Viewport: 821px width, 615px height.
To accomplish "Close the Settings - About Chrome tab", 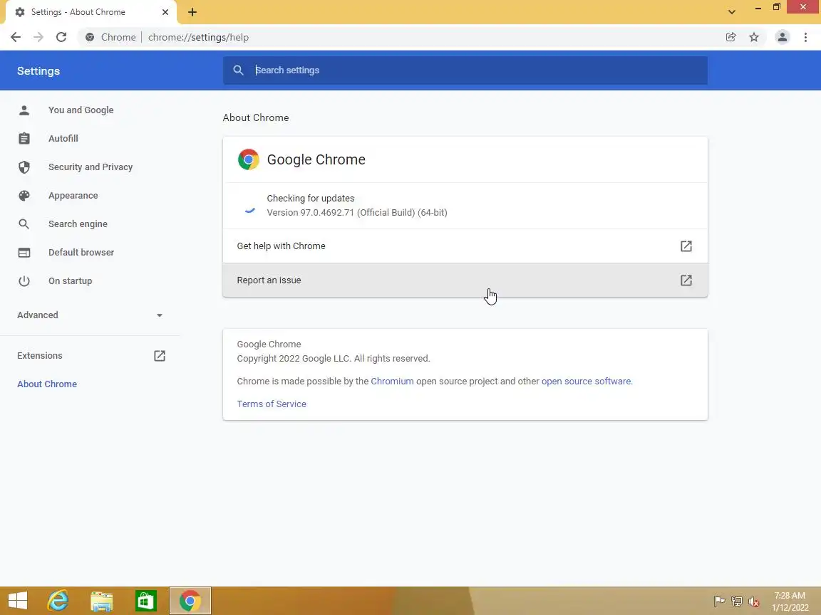I will click(165, 12).
